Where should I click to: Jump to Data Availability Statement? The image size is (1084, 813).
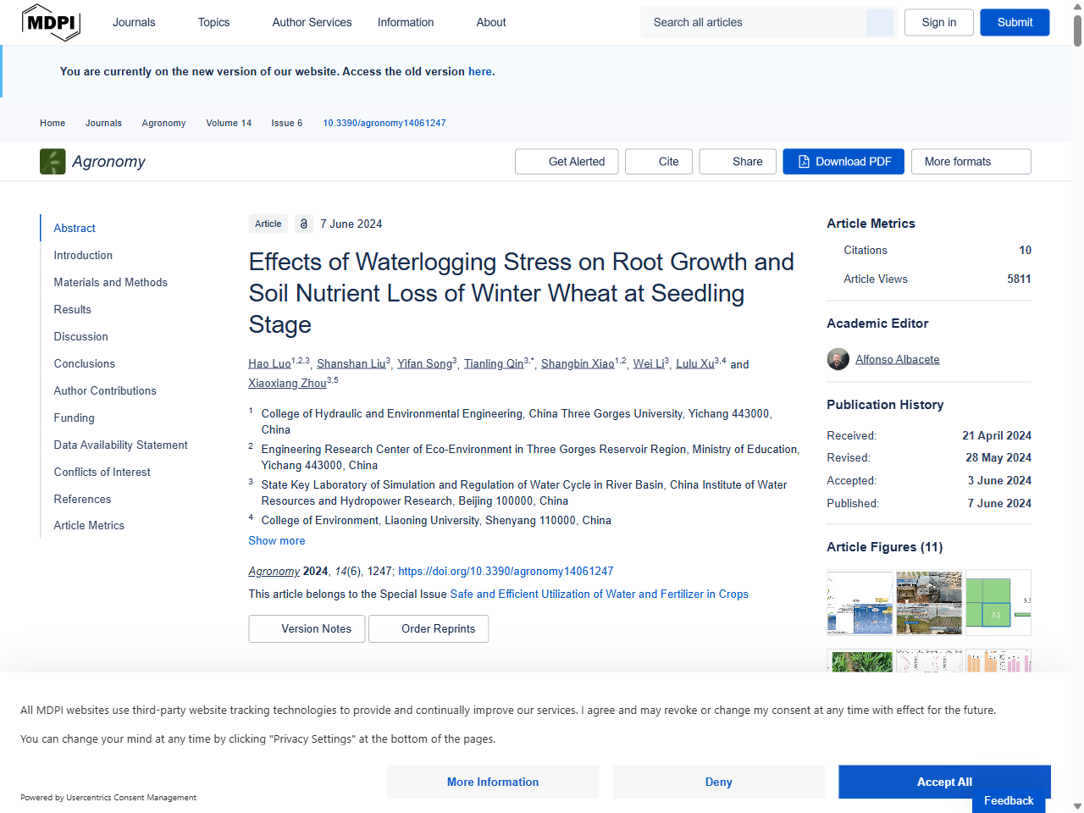coord(120,445)
